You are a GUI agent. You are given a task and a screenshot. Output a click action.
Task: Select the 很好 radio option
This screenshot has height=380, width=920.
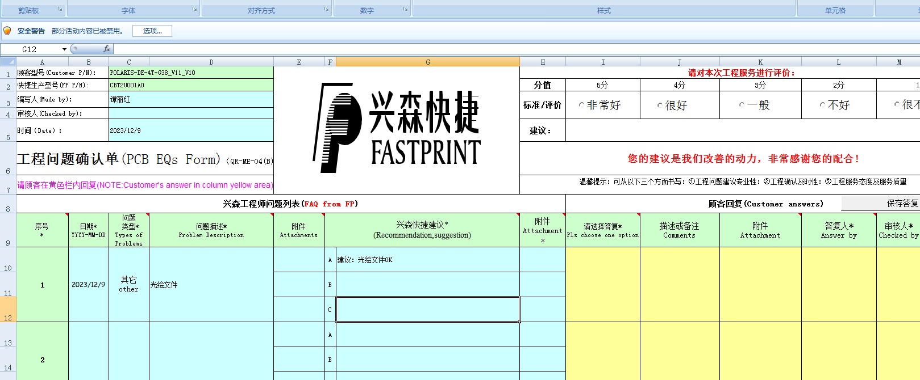(x=660, y=105)
